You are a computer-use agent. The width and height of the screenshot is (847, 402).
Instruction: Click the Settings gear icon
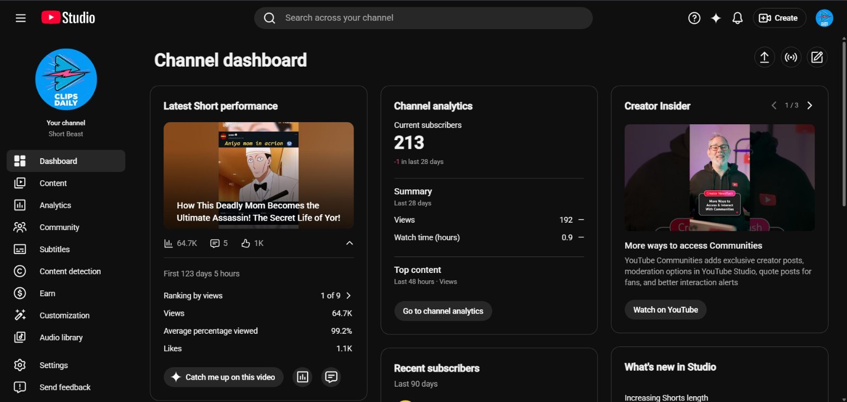(20, 365)
